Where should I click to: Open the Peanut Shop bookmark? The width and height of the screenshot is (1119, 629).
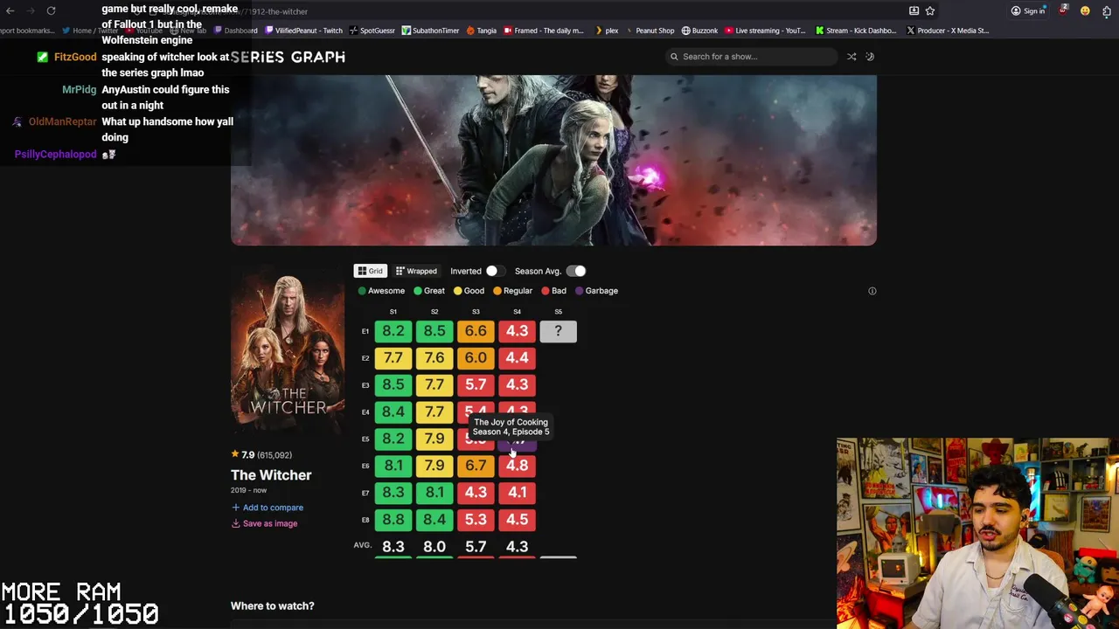[x=649, y=31]
